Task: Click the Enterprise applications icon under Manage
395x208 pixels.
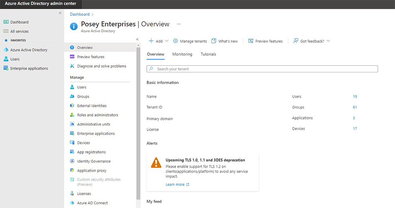Action: tap(72, 134)
